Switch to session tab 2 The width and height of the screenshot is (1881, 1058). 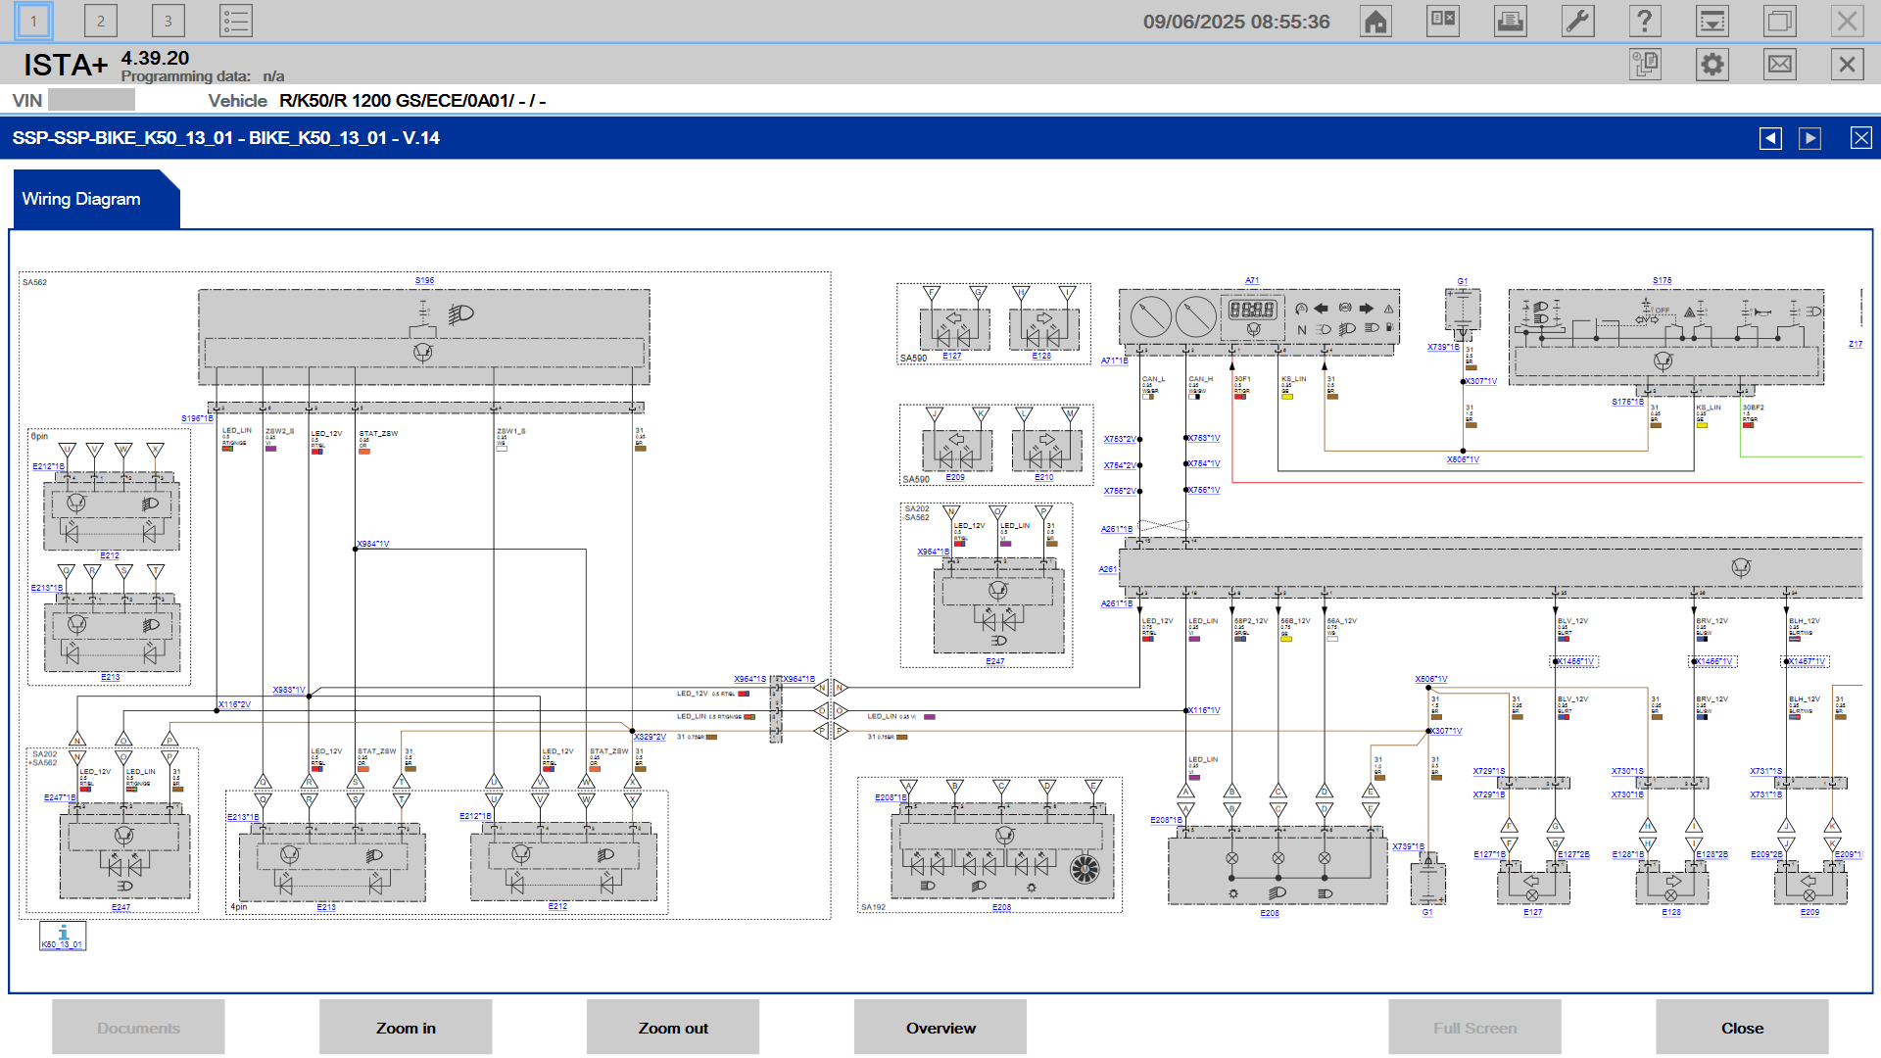100,21
